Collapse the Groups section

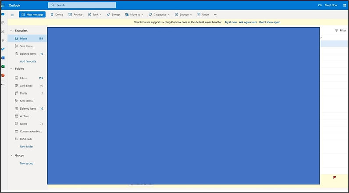pyautogui.click(x=11, y=155)
